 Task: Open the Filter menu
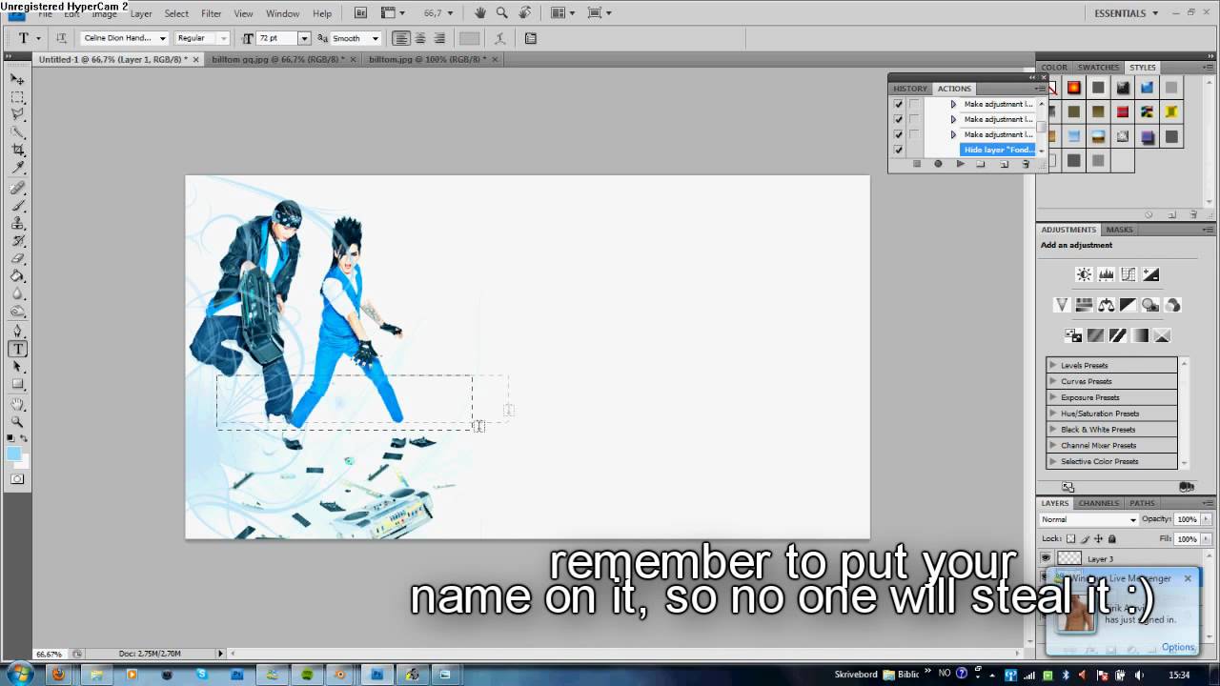coord(212,13)
